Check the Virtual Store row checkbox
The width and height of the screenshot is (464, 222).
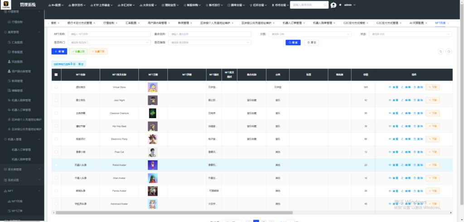tap(56, 87)
